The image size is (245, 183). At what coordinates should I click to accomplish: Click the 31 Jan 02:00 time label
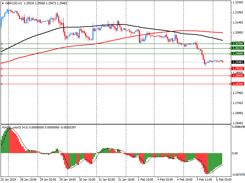point(107,180)
